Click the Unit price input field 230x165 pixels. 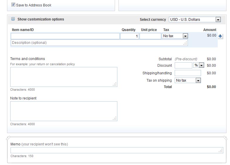click(x=150, y=36)
